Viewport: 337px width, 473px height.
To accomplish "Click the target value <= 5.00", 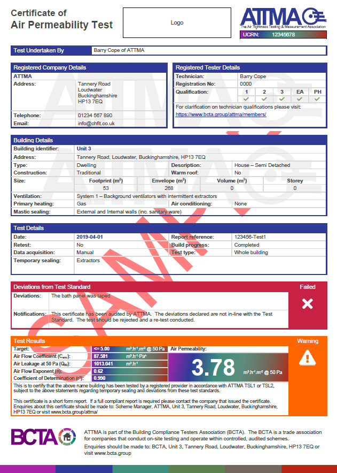I will point(101,349).
